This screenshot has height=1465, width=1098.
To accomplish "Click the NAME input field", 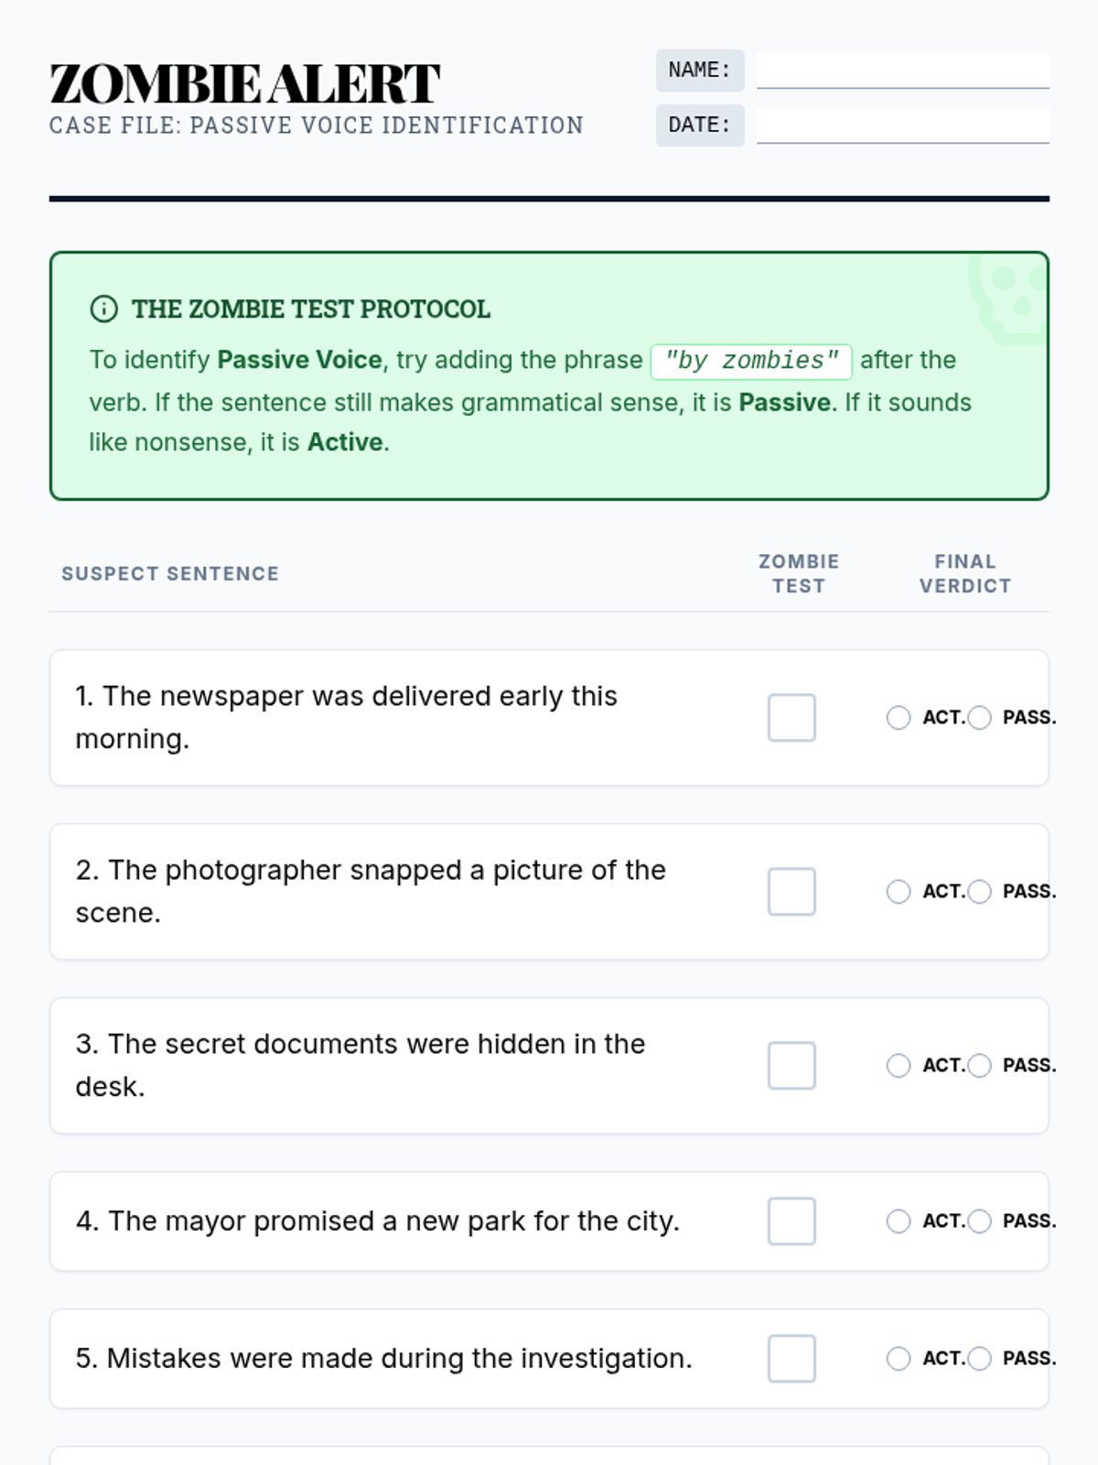I will (902, 71).
